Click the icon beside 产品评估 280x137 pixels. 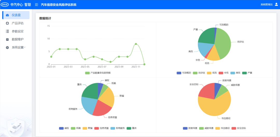7,23
